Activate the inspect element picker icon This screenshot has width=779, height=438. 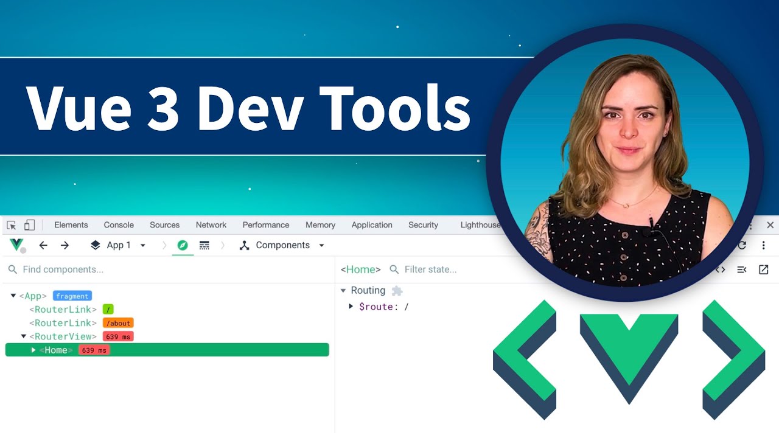(12, 225)
